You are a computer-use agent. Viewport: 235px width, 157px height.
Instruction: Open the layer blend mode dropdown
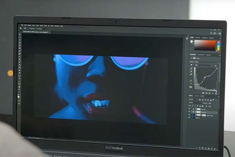[x=195, y=102]
